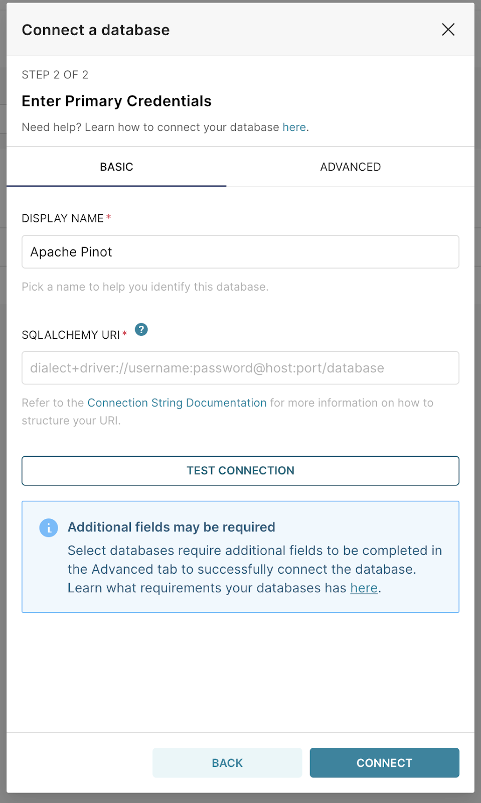Click the 'Pick a name' helper text
The width and height of the screenshot is (481, 803).
point(145,287)
